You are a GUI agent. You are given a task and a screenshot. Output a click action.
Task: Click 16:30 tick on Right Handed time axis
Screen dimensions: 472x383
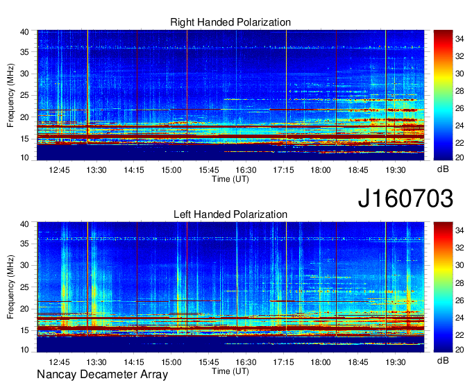click(x=246, y=170)
